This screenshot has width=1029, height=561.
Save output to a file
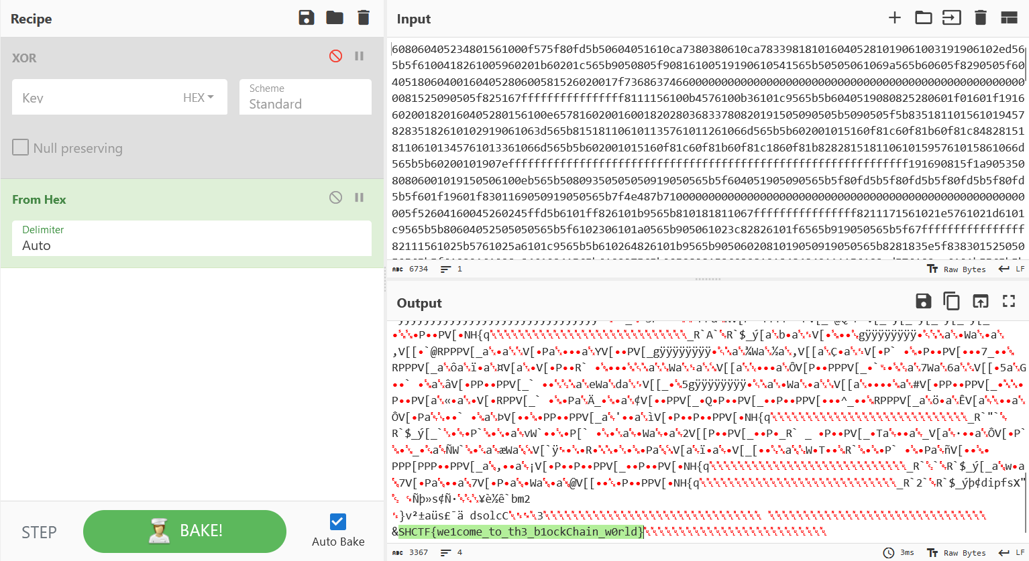tap(924, 302)
